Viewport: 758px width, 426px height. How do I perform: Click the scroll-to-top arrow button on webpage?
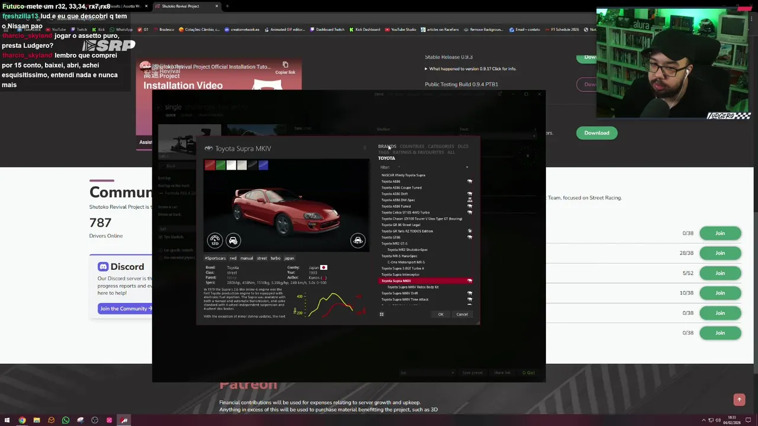pos(739,400)
